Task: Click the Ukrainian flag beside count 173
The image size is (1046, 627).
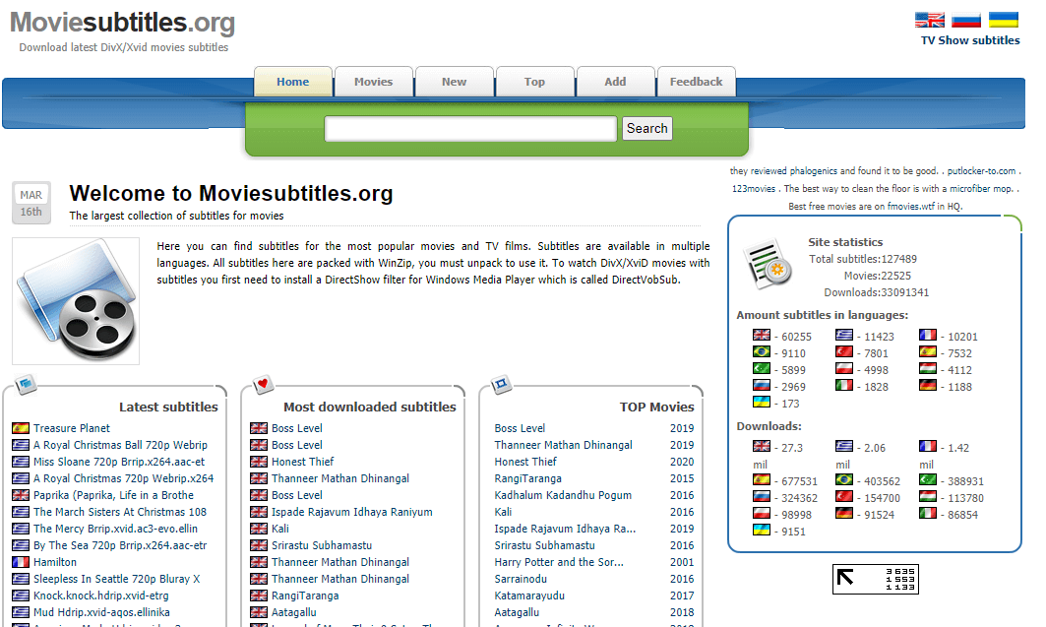Action: (x=762, y=402)
